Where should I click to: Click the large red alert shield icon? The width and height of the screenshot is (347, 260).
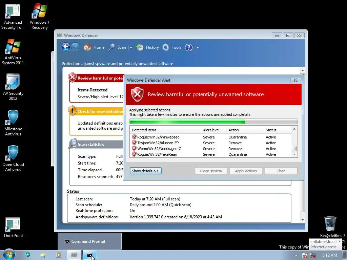point(137,94)
